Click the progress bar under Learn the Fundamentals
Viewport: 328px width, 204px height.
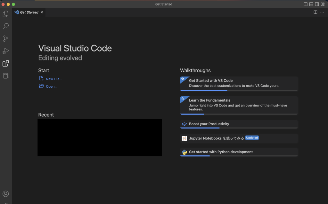[239, 114]
